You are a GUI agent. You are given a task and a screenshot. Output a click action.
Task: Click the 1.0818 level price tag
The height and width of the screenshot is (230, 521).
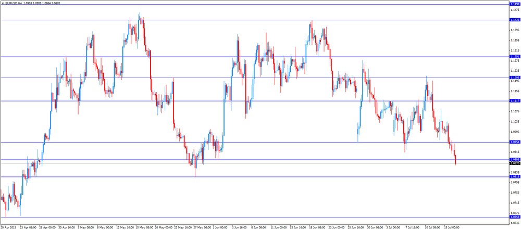point(515,176)
